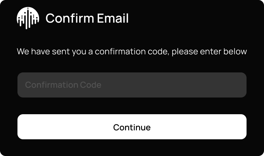Click the app logo icon

28,18
